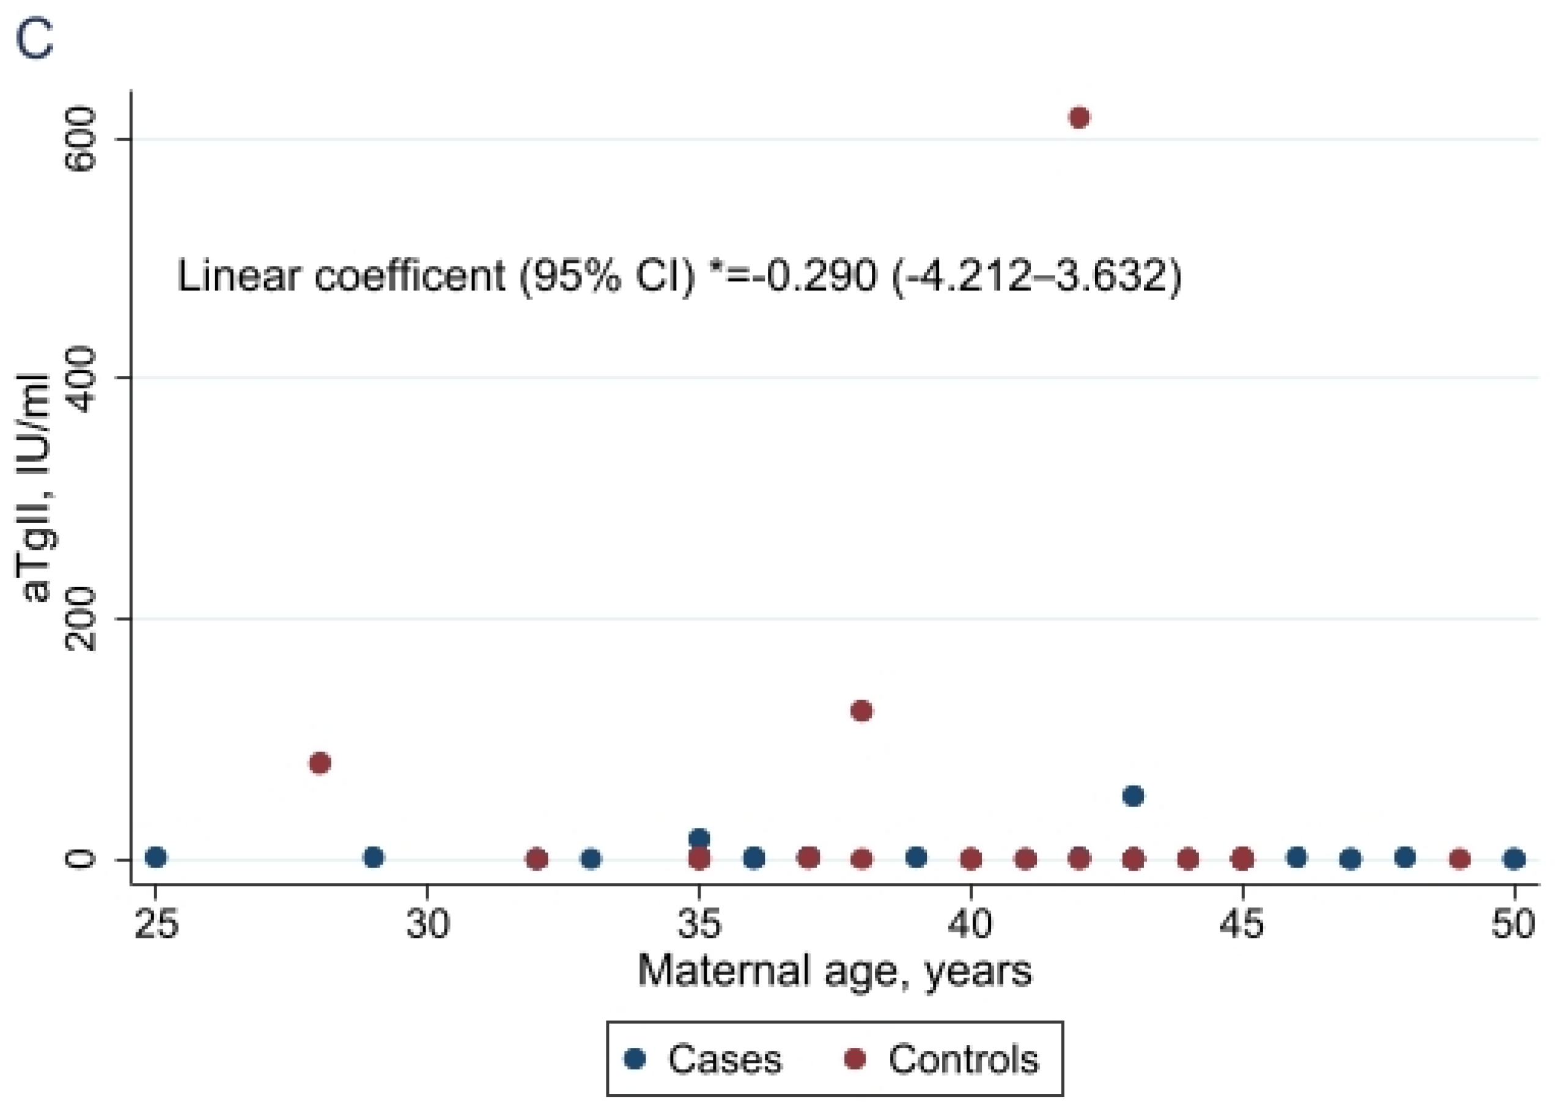Click the x-axis tick label 30
1559x1114 pixels.
427,924
